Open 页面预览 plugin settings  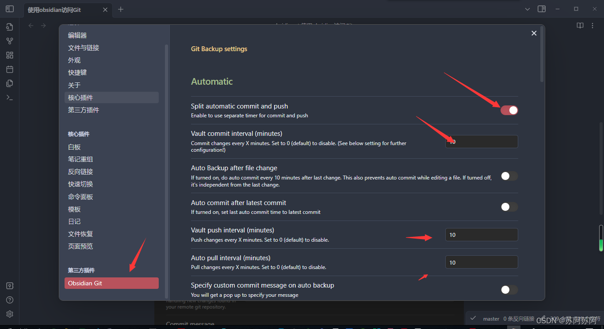coord(111,246)
